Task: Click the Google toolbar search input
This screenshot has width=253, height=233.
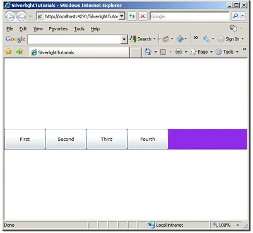Action: [x=74, y=39]
